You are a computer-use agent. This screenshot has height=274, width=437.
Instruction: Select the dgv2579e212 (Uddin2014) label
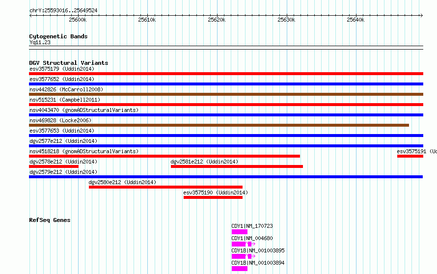pos(63,172)
